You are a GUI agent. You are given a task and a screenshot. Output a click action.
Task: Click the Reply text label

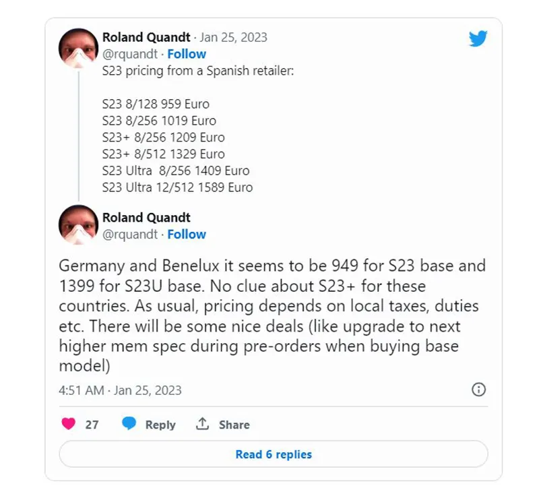[160, 425]
